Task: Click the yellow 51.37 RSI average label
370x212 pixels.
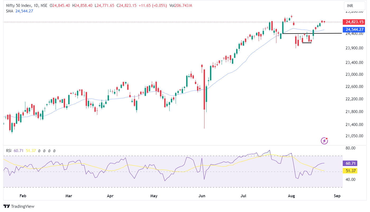Action: click(350, 171)
